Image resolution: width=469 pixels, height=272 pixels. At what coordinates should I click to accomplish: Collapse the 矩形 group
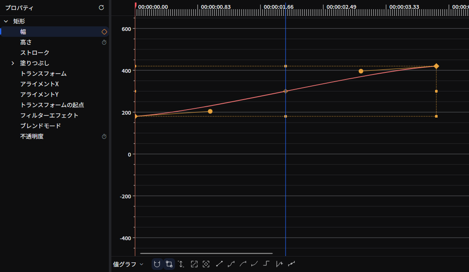pos(6,21)
